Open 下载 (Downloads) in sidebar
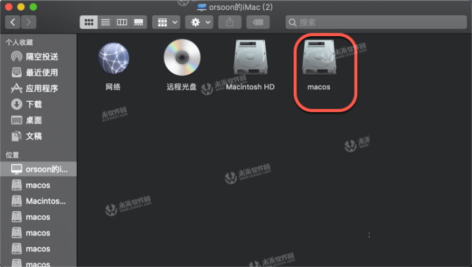The image size is (472, 267). 38,104
